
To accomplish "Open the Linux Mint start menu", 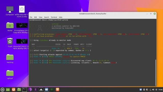I will pyautogui.click(x=3, y=89).
